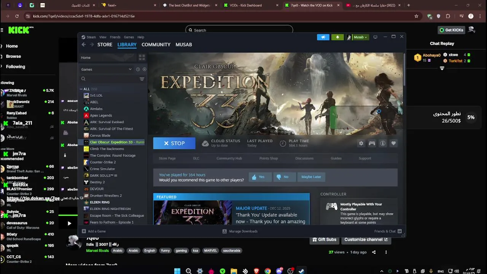This screenshot has height=274, width=487.
Task: Bookmark page with the Chrome star icon
Action: 416,16
